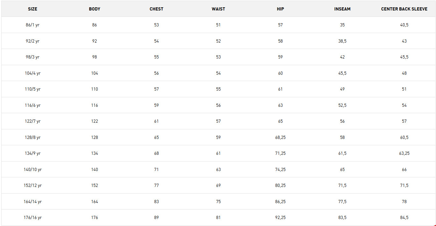Click sleeve value 40,5

coord(404,25)
